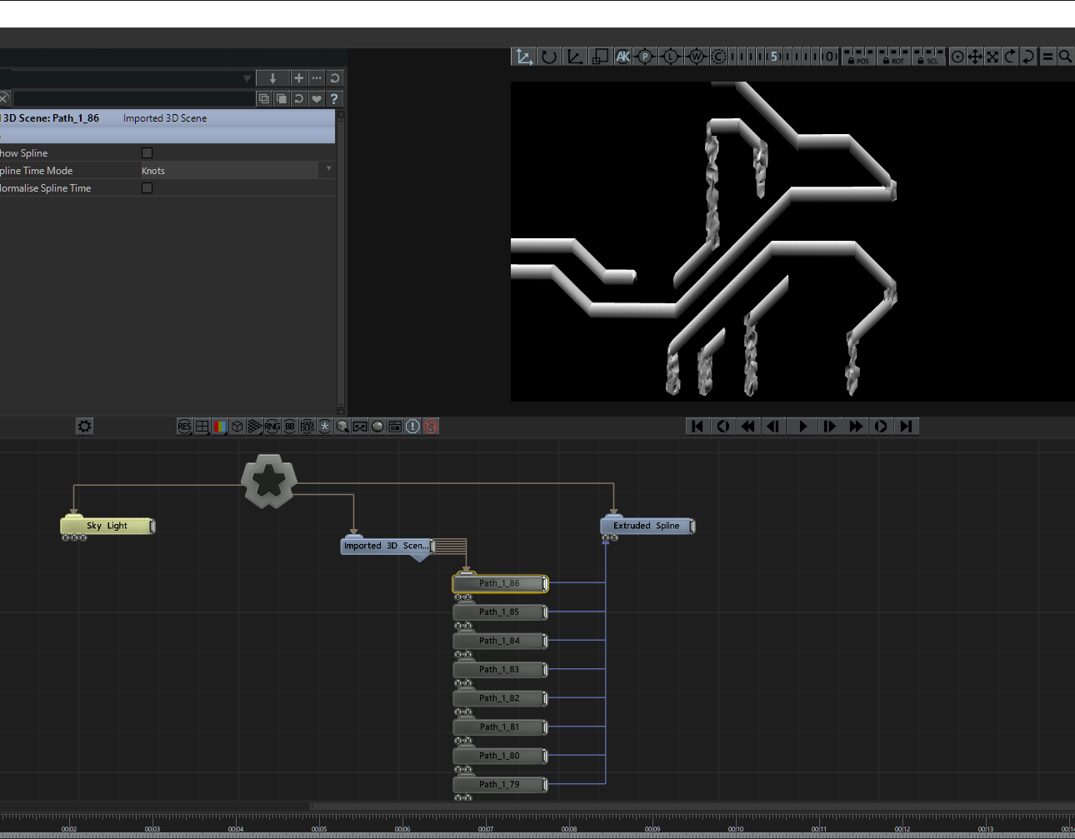Click the heart favourite icon in properties
The width and height of the screenshot is (1075, 839).
click(317, 98)
